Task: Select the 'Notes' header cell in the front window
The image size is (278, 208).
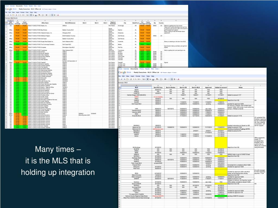Action: (x=241, y=87)
